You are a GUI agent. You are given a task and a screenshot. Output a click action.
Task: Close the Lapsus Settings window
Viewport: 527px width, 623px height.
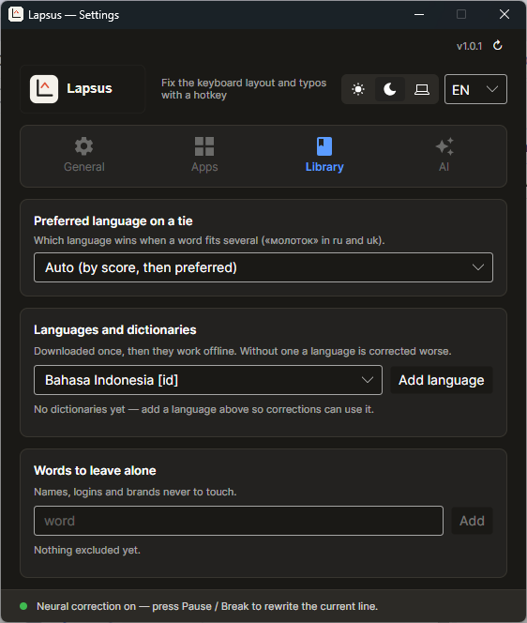504,15
